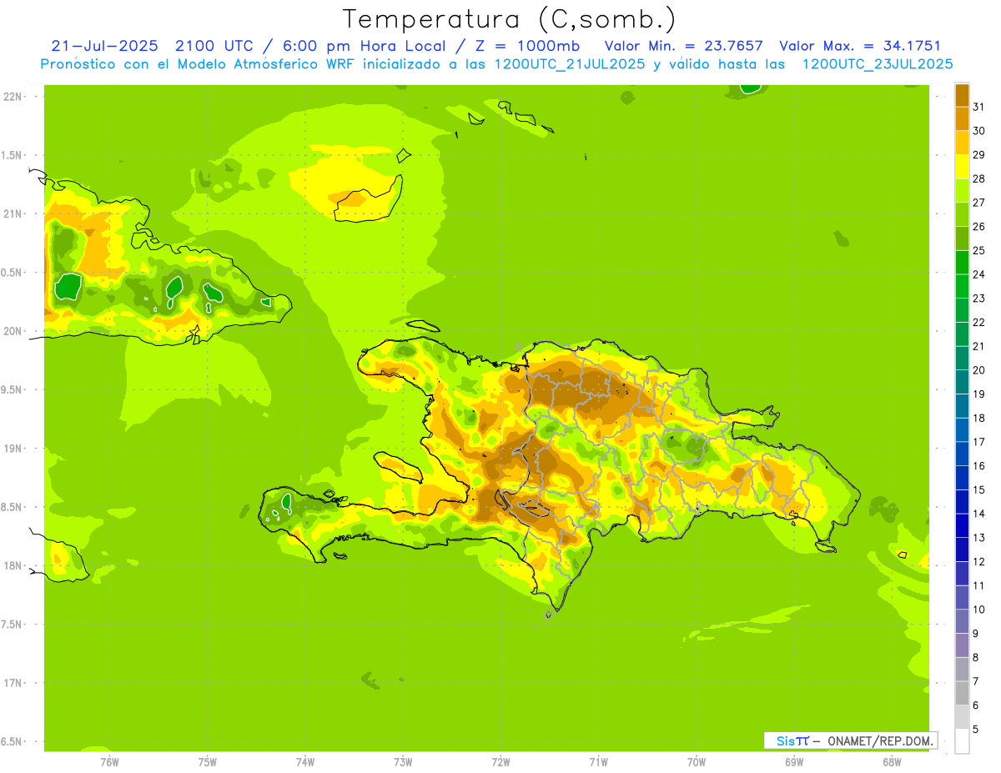Screen dimensions: 1001x773
Task: Click the '0.5N' latitude tick label
Action: pos(11,273)
